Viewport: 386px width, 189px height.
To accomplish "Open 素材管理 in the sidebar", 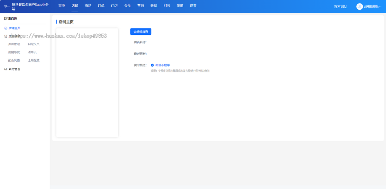I will click(14, 69).
